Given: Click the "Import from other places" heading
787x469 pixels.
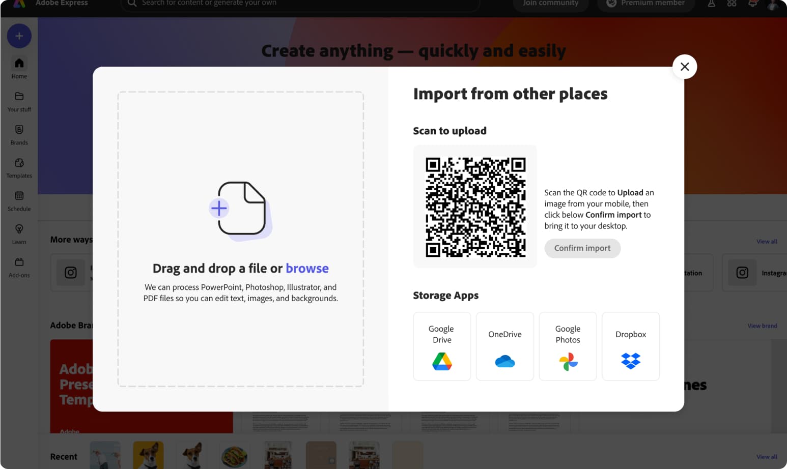Looking at the screenshot, I should pyautogui.click(x=510, y=94).
